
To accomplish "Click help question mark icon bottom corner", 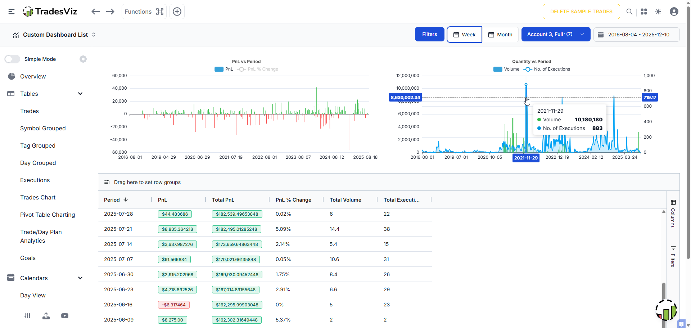I will pyautogui.click(x=681, y=324).
